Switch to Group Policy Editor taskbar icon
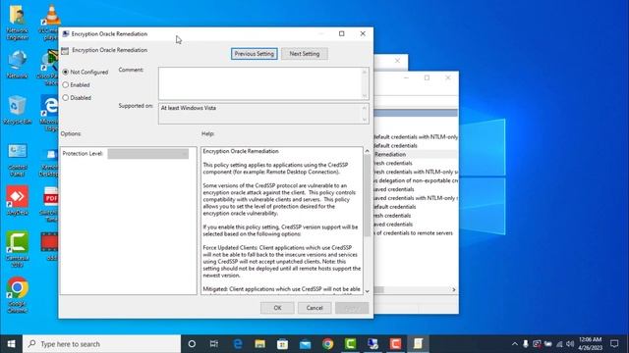Image resolution: width=629 pixels, height=353 pixels. (x=418, y=344)
